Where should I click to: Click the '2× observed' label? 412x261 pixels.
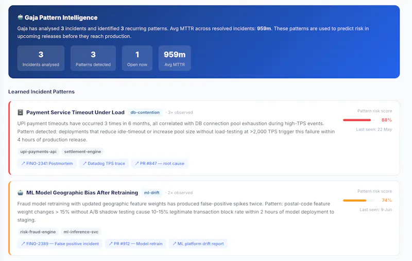coord(180,193)
